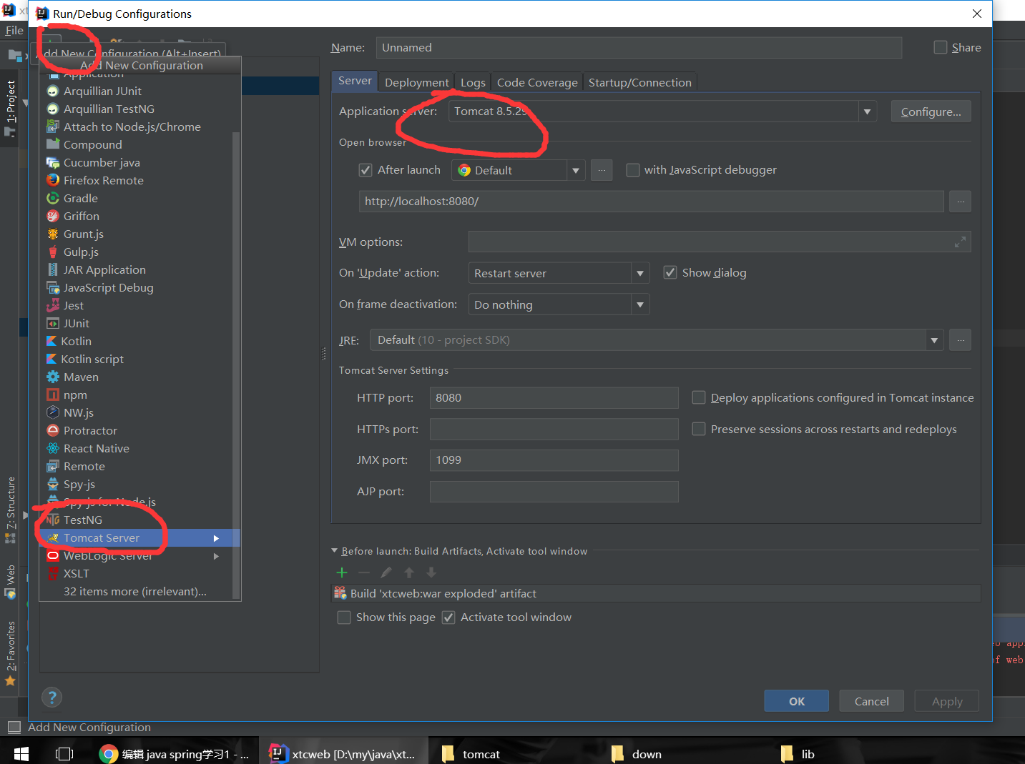Screen dimensions: 1025x764
Task: Open Application server dropdown
Action: tap(867, 111)
